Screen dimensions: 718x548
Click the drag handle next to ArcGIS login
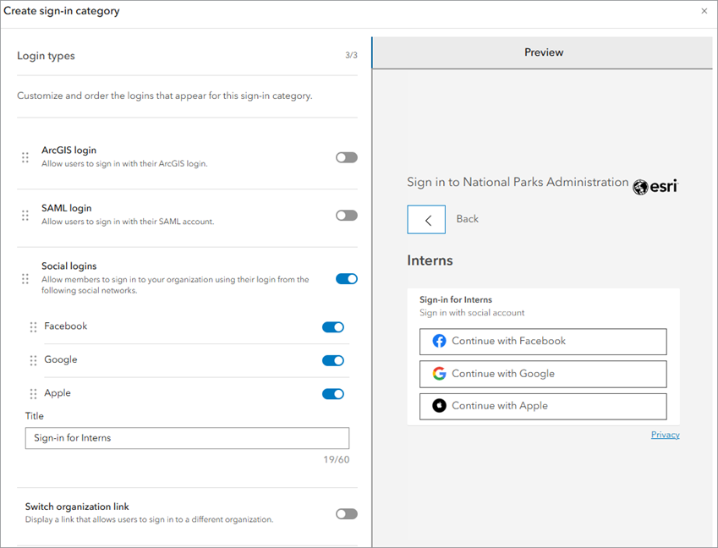(x=25, y=156)
